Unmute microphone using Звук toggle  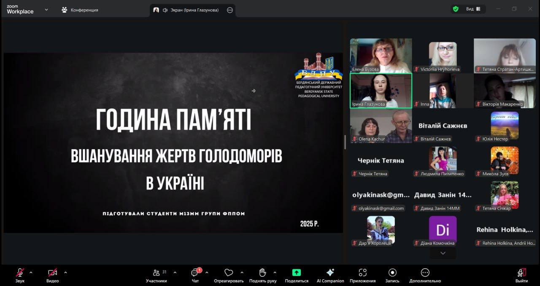pyautogui.click(x=20, y=273)
